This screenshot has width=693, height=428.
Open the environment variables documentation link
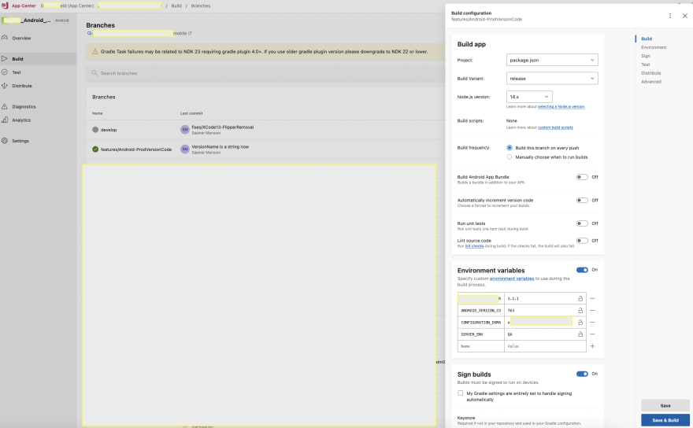coord(512,279)
